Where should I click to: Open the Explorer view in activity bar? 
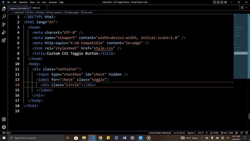point(4,9)
